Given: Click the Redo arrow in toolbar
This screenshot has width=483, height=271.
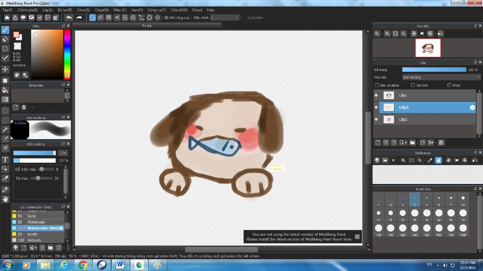Looking at the screenshot, I should pyautogui.click(x=79, y=17).
